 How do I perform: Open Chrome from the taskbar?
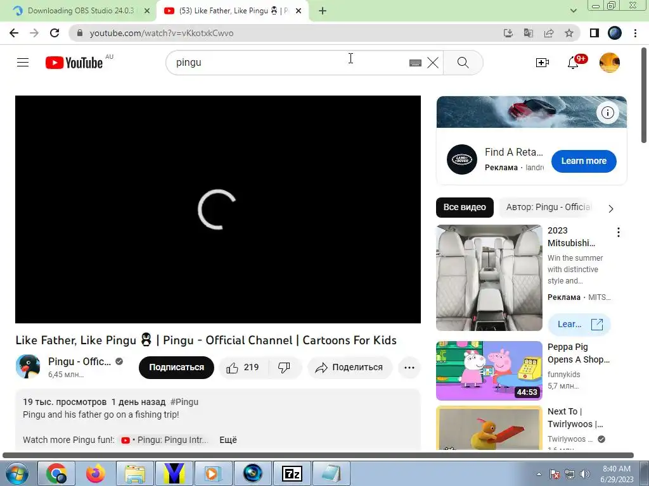point(56,473)
